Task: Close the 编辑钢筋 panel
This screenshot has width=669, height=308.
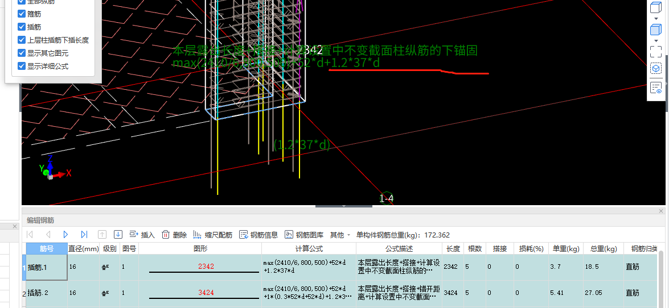Action: [x=662, y=211]
